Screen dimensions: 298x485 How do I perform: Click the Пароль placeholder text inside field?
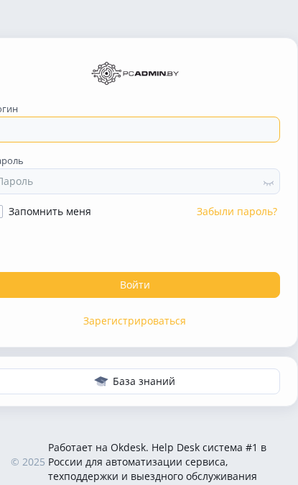pyautogui.click(x=16, y=181)
